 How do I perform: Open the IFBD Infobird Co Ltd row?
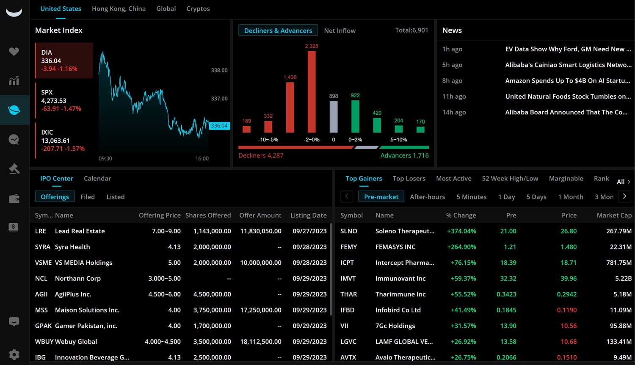486,310
